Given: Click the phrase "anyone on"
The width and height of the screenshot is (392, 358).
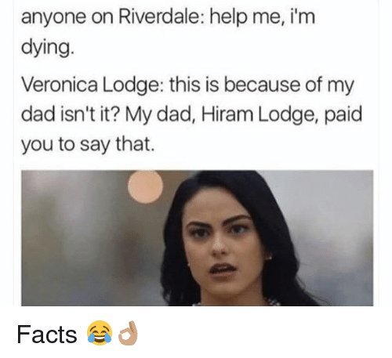Looking at the screenshot, I should pyautogui.click(x=67, y=17).
